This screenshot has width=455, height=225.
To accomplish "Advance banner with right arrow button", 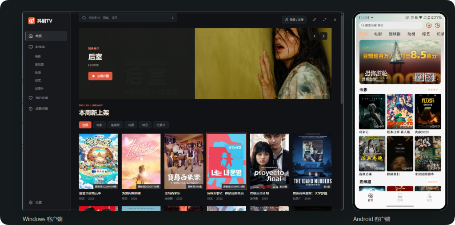I will (x=323, y=36).
